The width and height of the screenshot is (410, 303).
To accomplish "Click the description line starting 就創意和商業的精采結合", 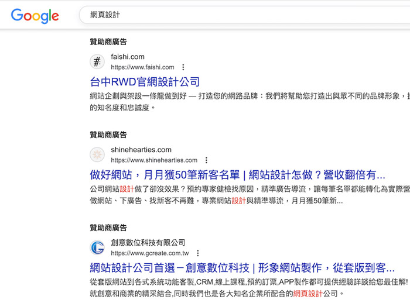I will tap(217, 294).
